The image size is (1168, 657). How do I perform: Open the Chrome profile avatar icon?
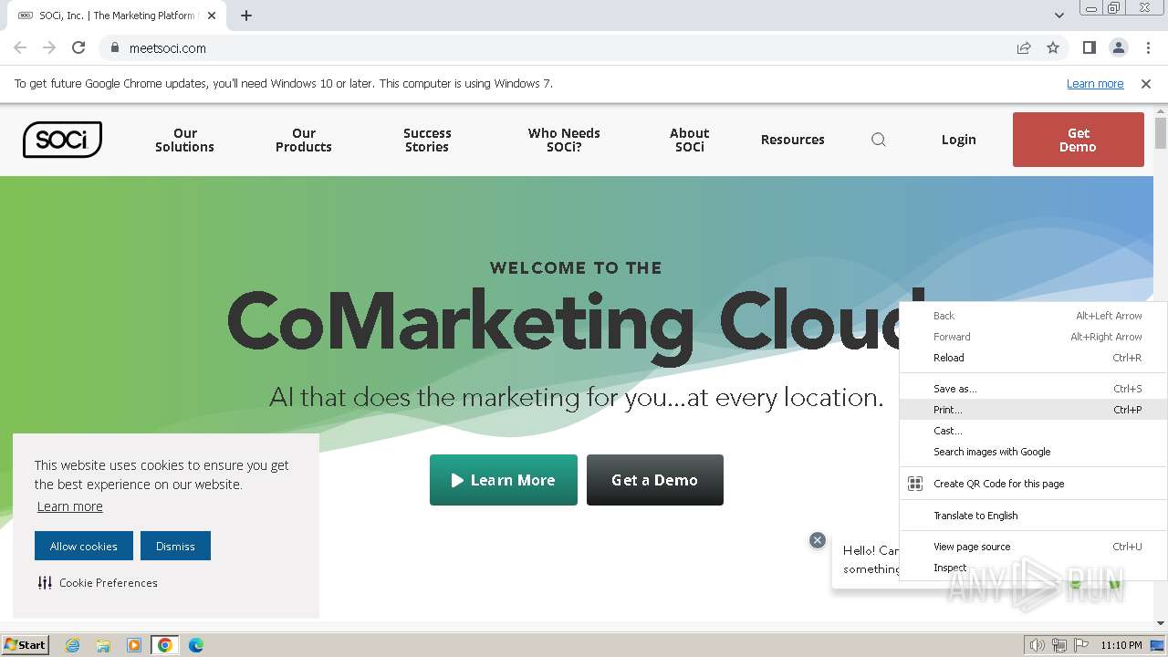click(1118, 47)
